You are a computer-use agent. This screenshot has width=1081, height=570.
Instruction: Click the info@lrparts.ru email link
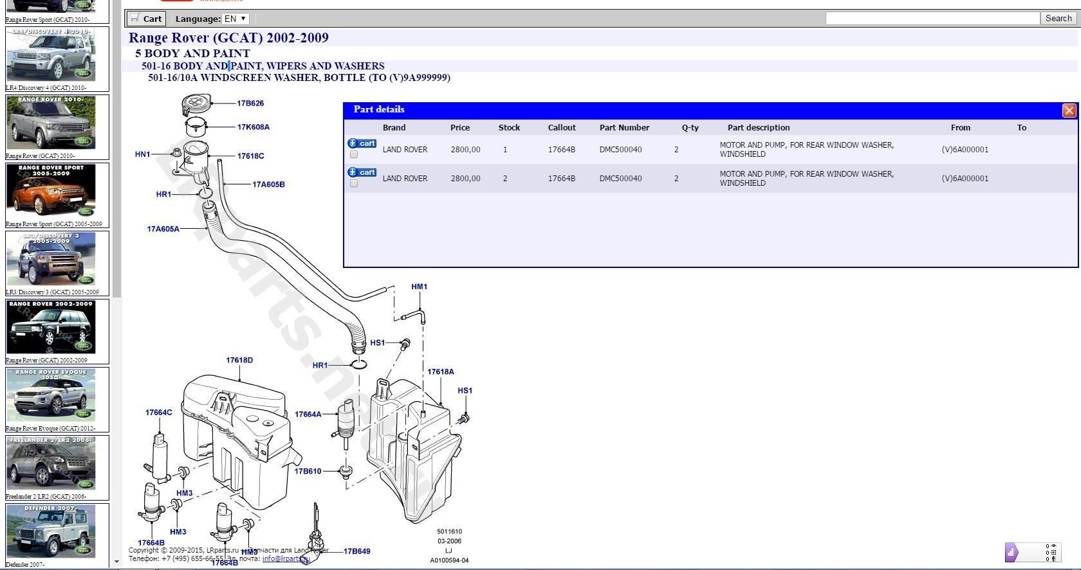(x=286, y=558)
